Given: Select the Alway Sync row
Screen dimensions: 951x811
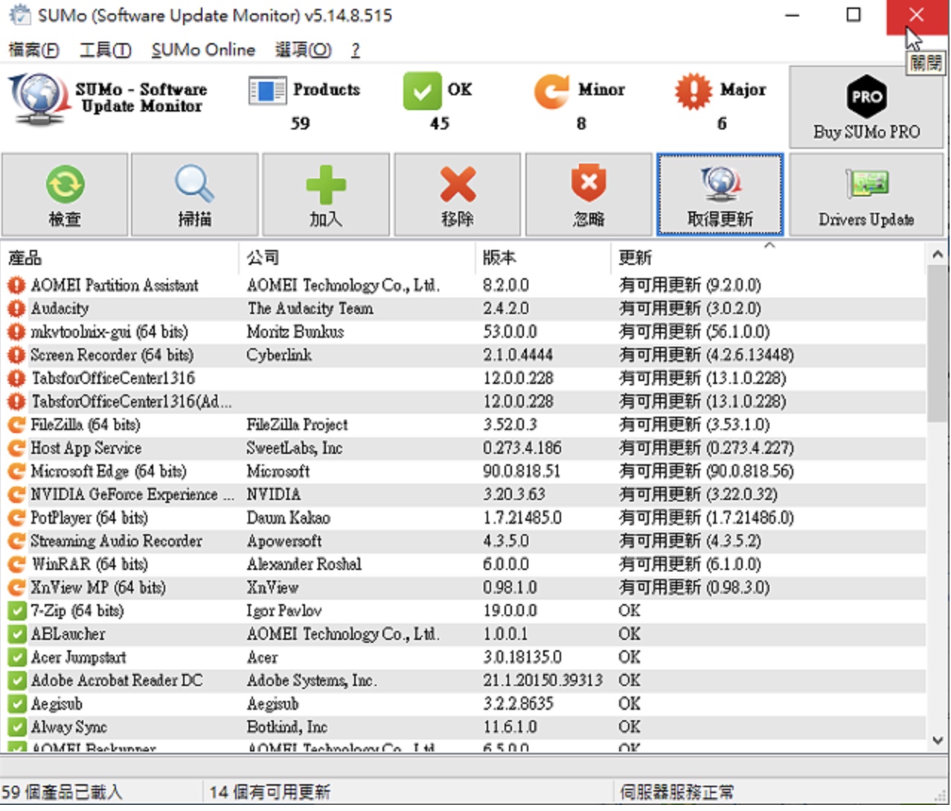Looking at the screenshot, I should [x=464, y=728].
